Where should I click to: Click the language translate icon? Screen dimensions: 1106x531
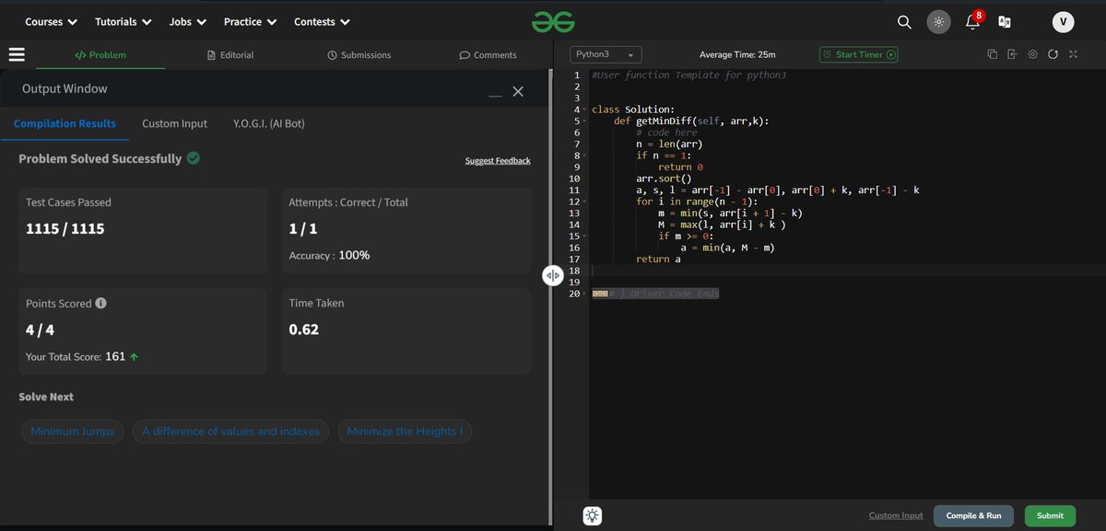[x=1005, y=22]
